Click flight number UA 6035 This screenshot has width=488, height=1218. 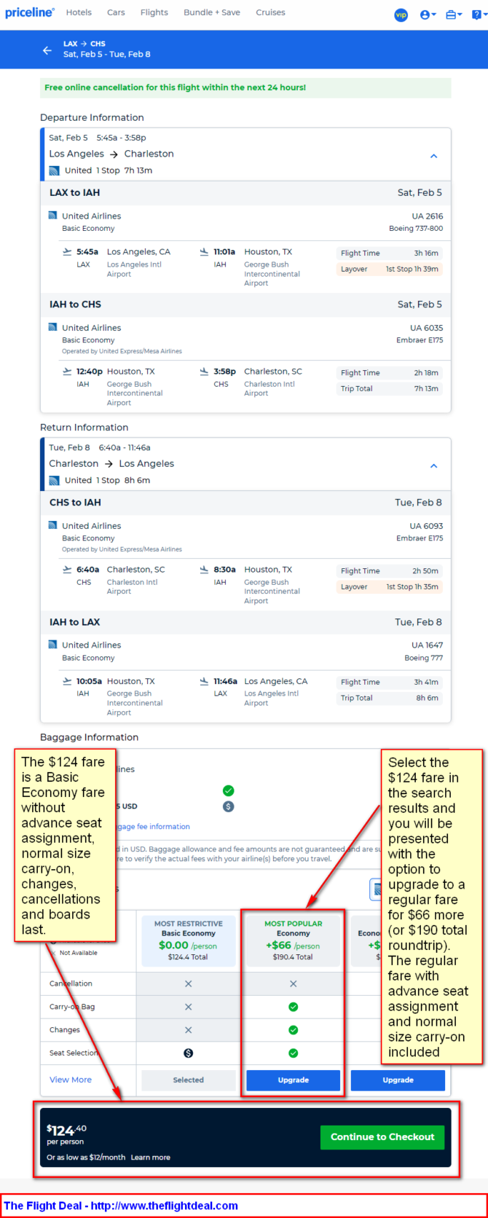click(x=426, y=328)
